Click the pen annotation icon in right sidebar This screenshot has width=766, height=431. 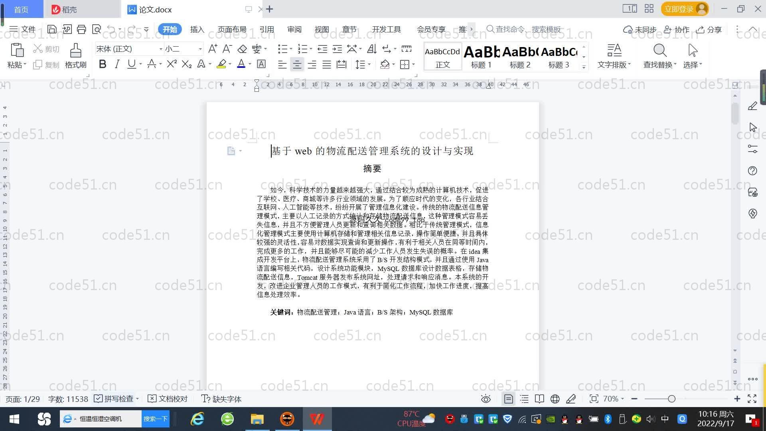click(752, 106)
